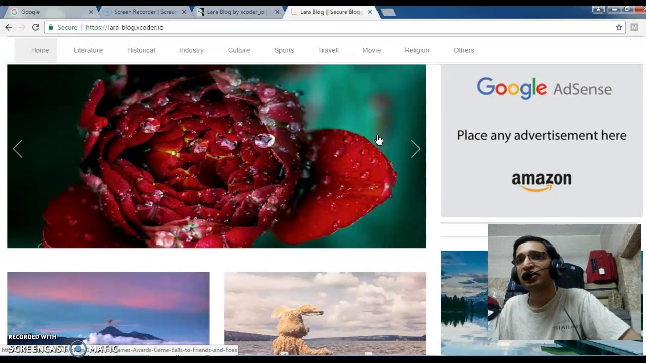Go to the Historical category
Viewport: 646px width, 363px height.
(x=141, y=50)
